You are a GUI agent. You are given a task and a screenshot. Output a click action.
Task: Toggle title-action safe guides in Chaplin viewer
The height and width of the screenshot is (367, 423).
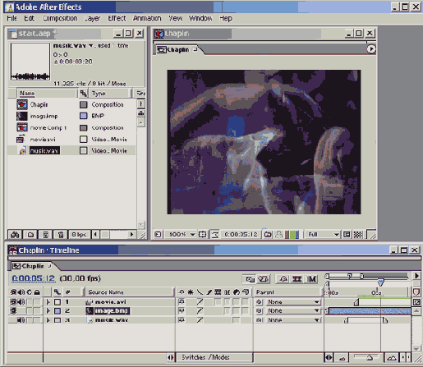pyautogui.click(x=203, y=235)
